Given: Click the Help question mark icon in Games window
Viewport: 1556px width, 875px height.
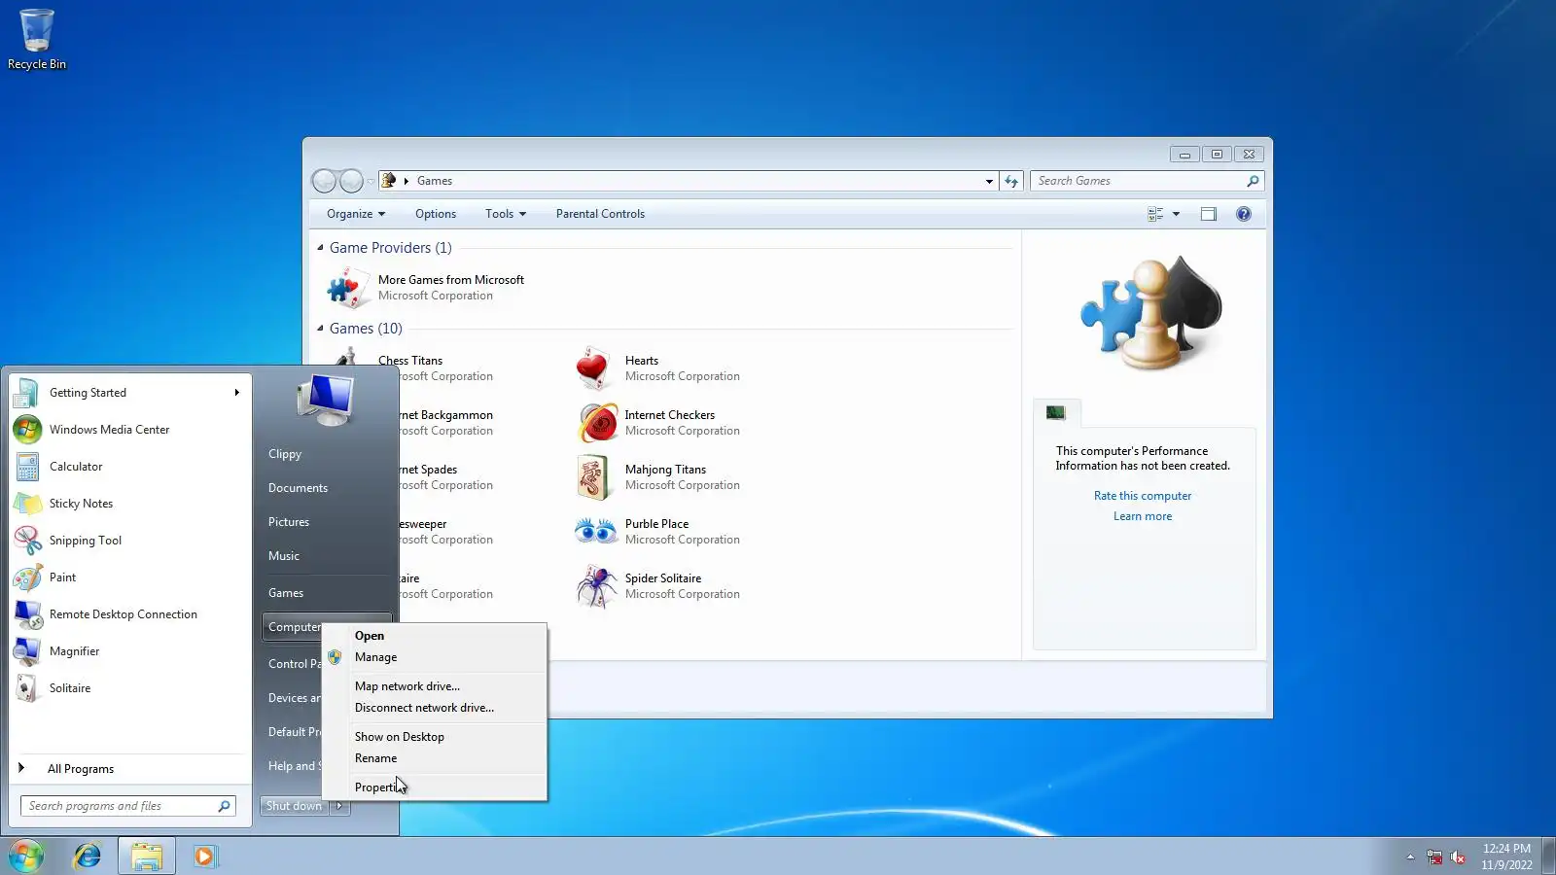Looking at the screenshot, I should coord(1244,214).
